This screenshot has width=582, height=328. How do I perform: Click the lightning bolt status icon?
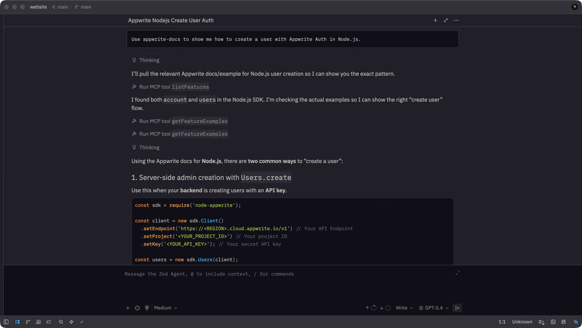pyautogui.click(x=71, y=322)
